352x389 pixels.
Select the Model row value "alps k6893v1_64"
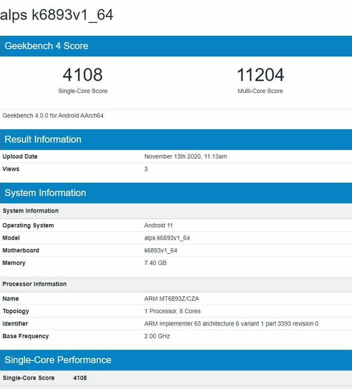pos(167,238)
